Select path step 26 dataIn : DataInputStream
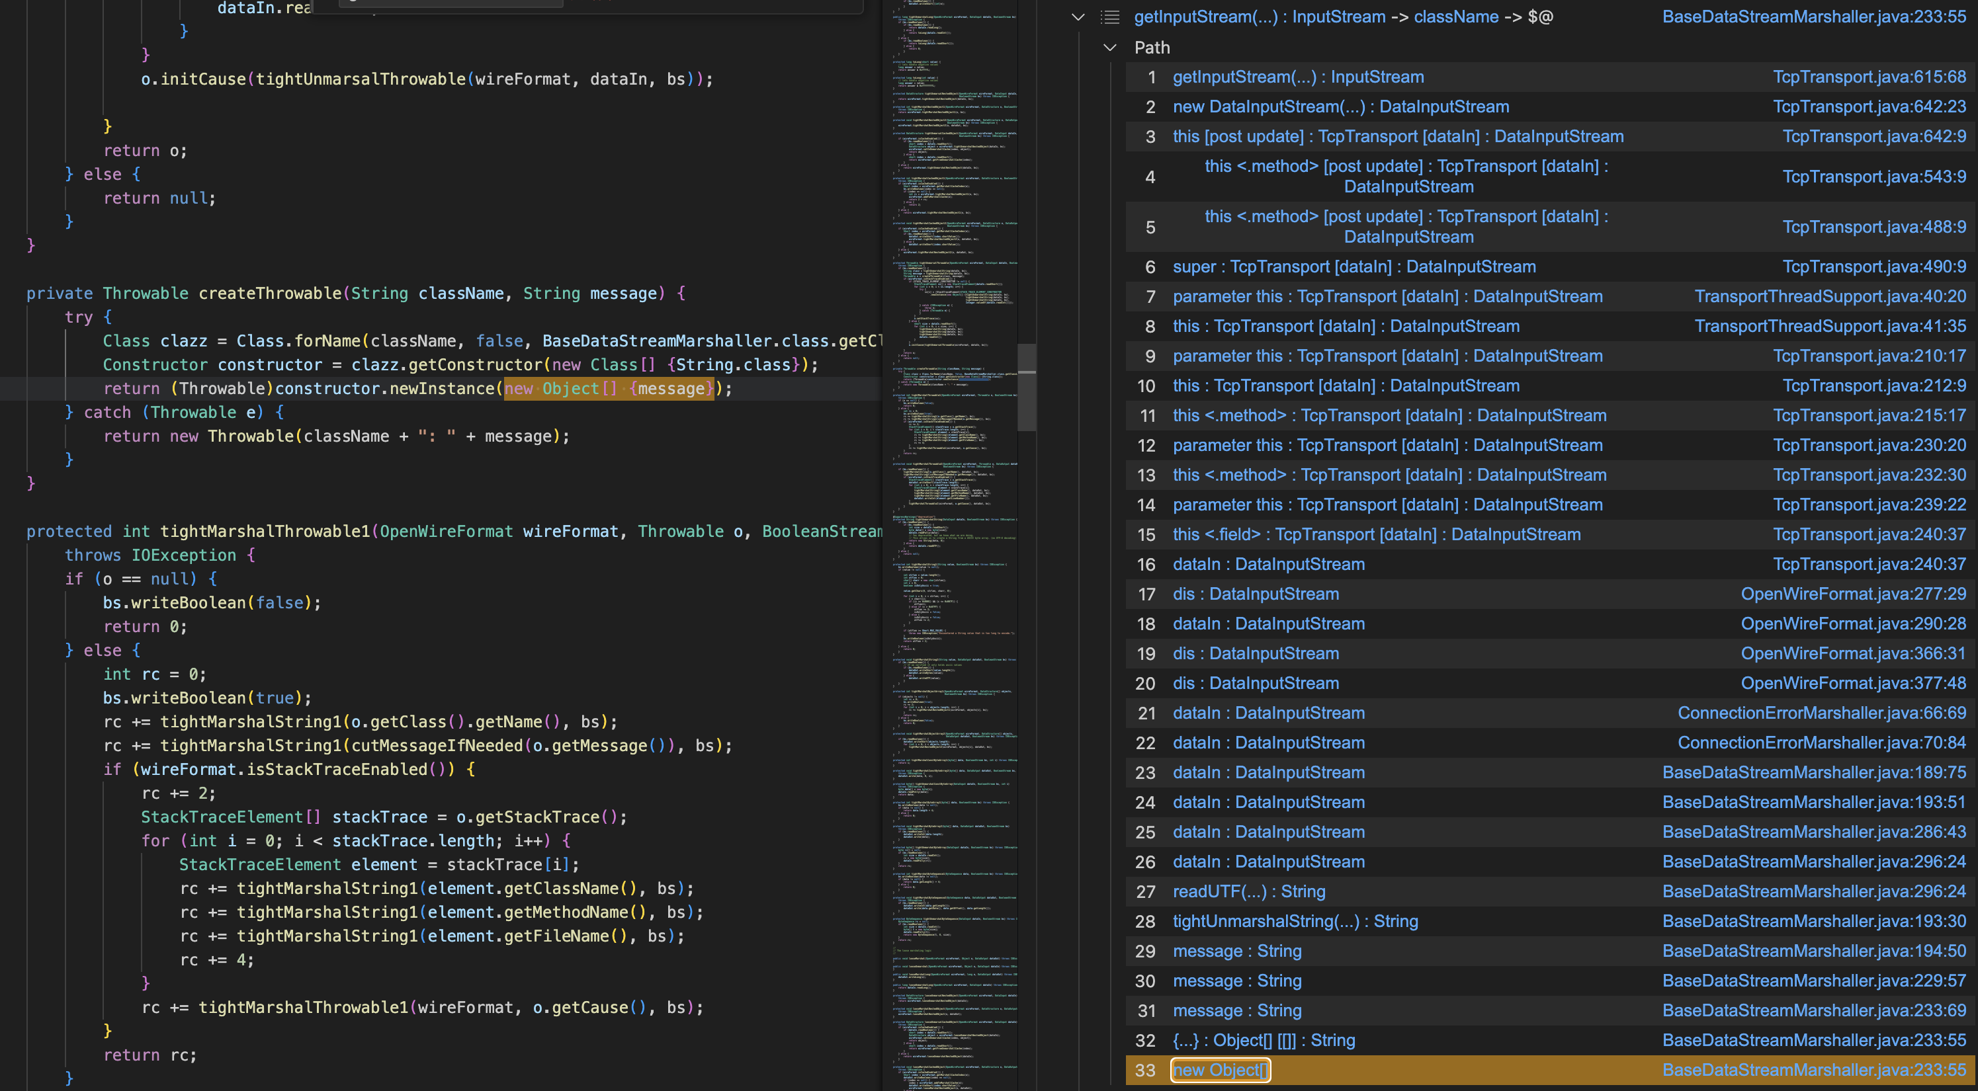The image size is (1978, 1091). [1269, 862]
